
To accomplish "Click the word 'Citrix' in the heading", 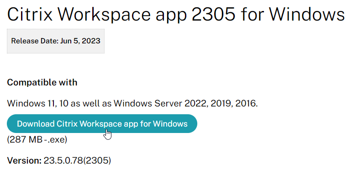I will point(30,15).
